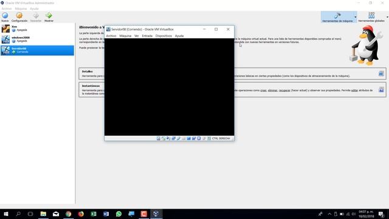Click the Descartar toolbar icon
Image resolution: width=389 pixels, height=219 pixels.
[36, 17]
